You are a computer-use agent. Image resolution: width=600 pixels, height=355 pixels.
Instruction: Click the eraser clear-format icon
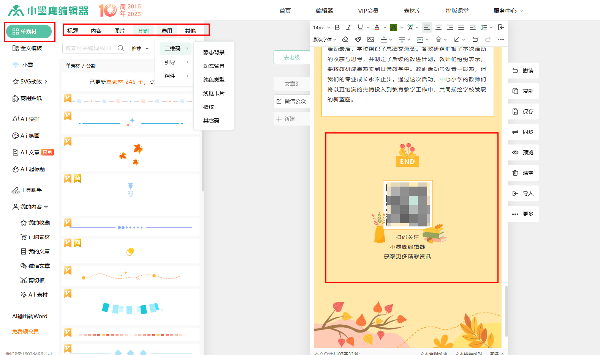click(345, 39)
